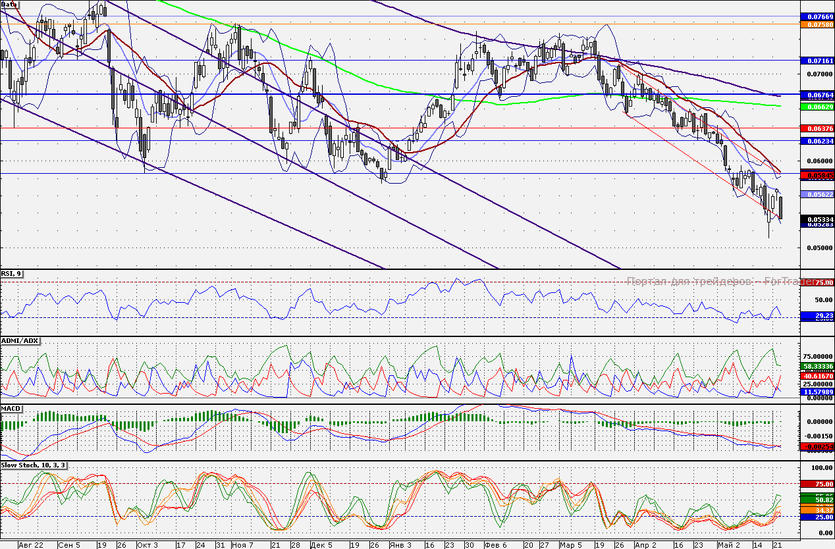The width and height of the screenshot is (835, 549).
Task: Select the green 50.82 stochastic value tag
Action: 817,500
